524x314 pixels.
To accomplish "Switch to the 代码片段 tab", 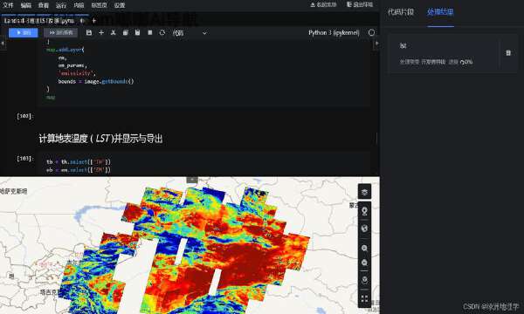I will pos(401,12).
